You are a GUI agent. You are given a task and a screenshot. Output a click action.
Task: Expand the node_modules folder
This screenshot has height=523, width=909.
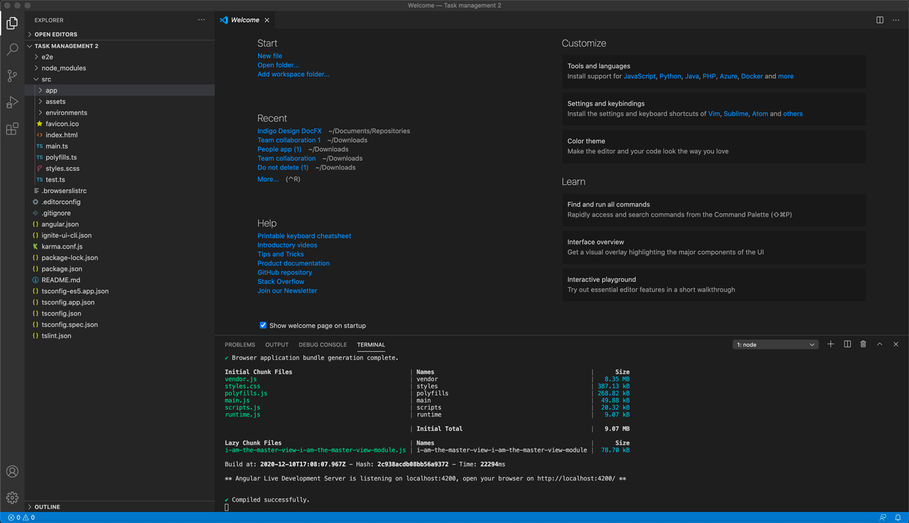click(x=63, y=68)
